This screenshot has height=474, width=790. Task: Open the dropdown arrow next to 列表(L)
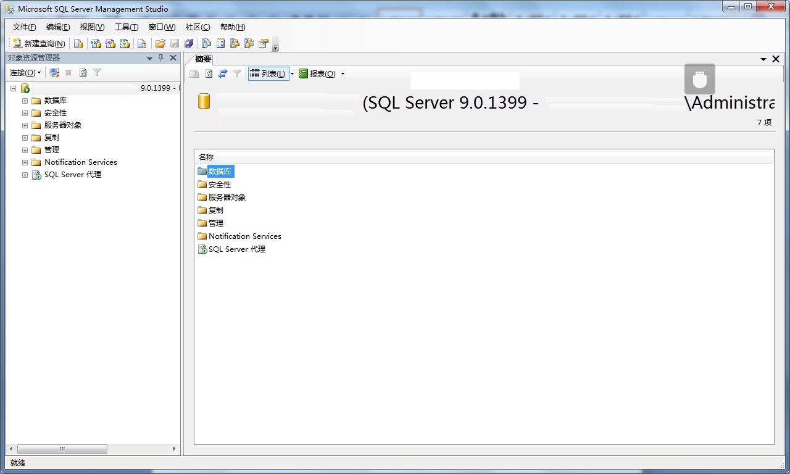coord(292,74)
